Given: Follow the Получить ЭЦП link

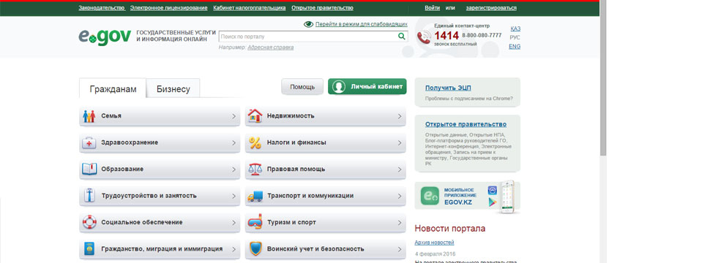Looking at the screenshot, I should [448, 88].
